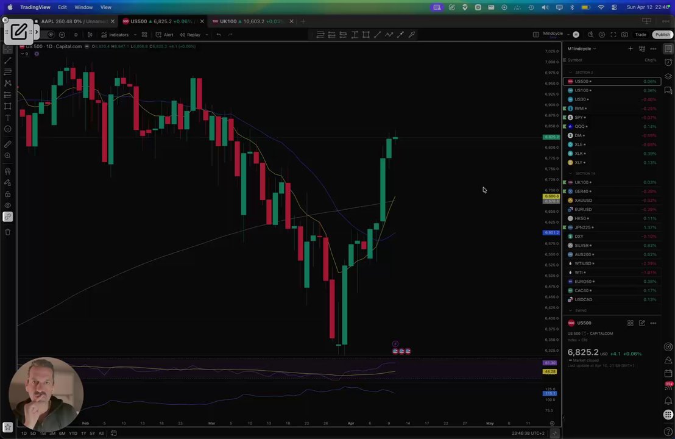Image resolution: width=675 pixels, height=439 pixels.
Task: Open quick search icon in top bar
Action: tap(591, 35)
